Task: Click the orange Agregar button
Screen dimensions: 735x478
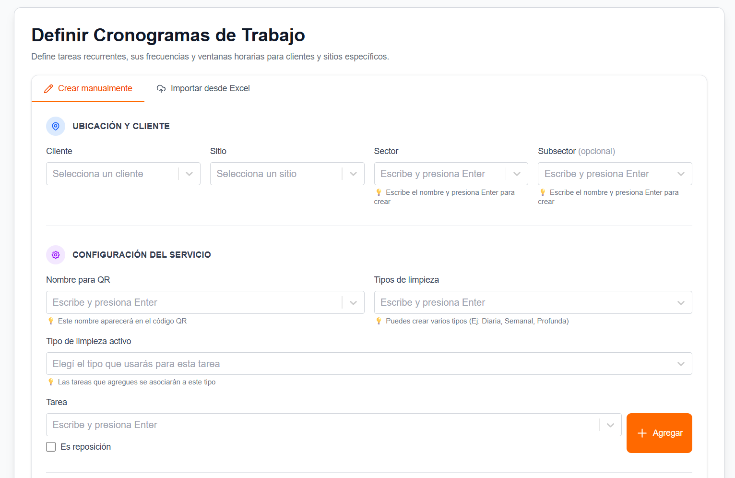Action: [x=659, y=433]
